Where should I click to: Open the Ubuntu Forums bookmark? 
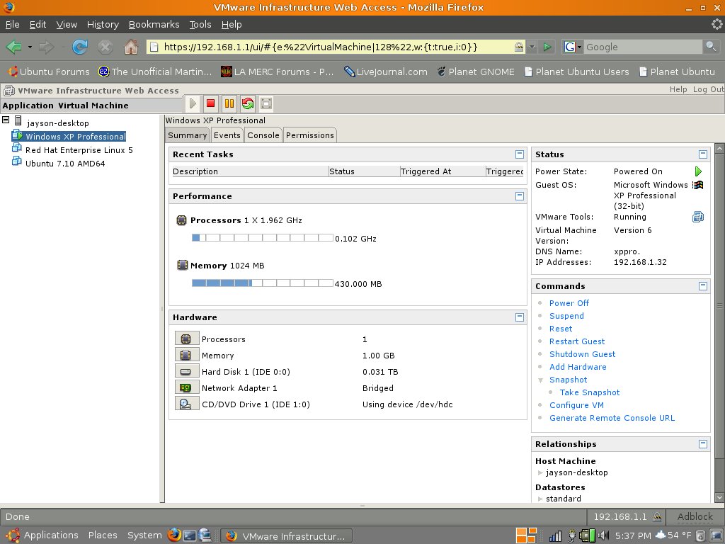(49, 72)
